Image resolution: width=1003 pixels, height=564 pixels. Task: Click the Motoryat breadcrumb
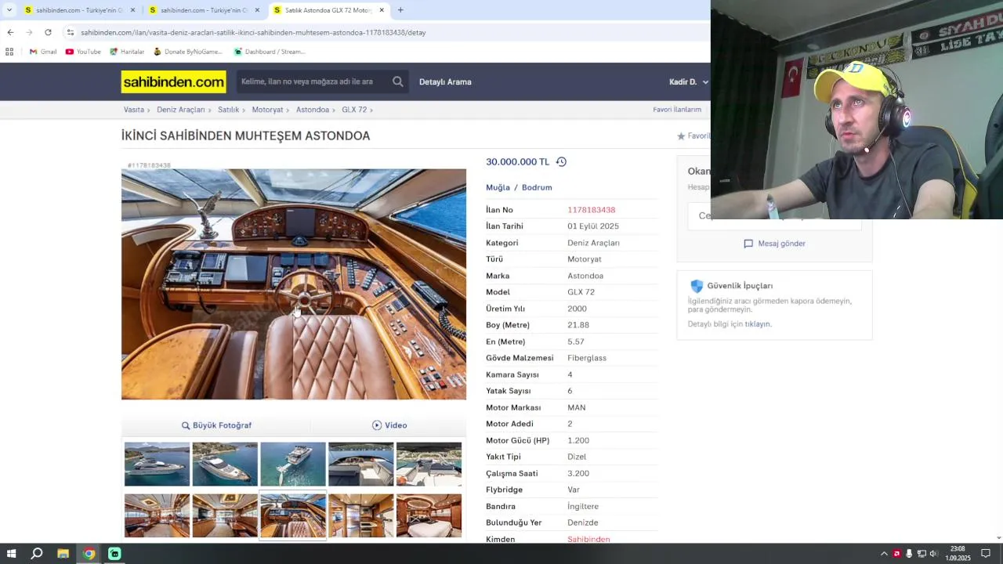click(x=267, y=110)
